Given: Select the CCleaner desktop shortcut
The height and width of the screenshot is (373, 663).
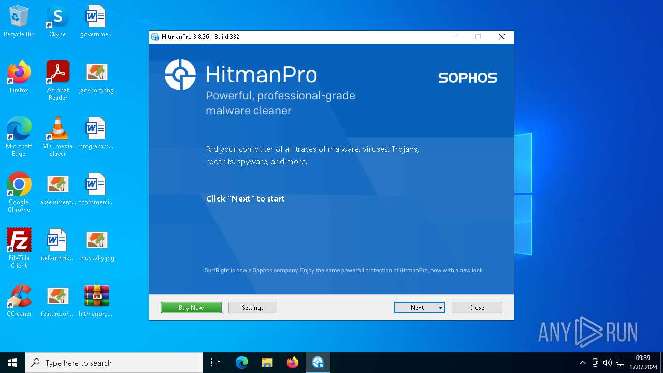Looking at the screenshot, I should 19,301.
